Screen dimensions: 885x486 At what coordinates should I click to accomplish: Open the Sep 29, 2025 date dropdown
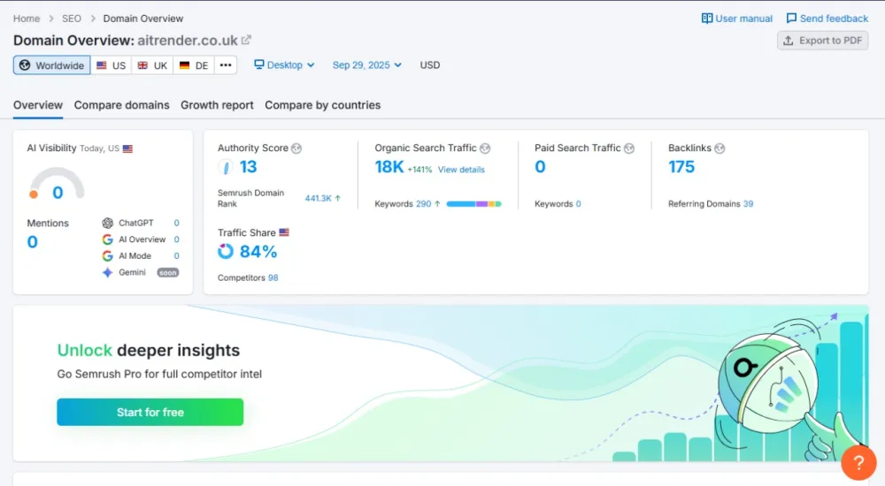click(x=366, y=65)
